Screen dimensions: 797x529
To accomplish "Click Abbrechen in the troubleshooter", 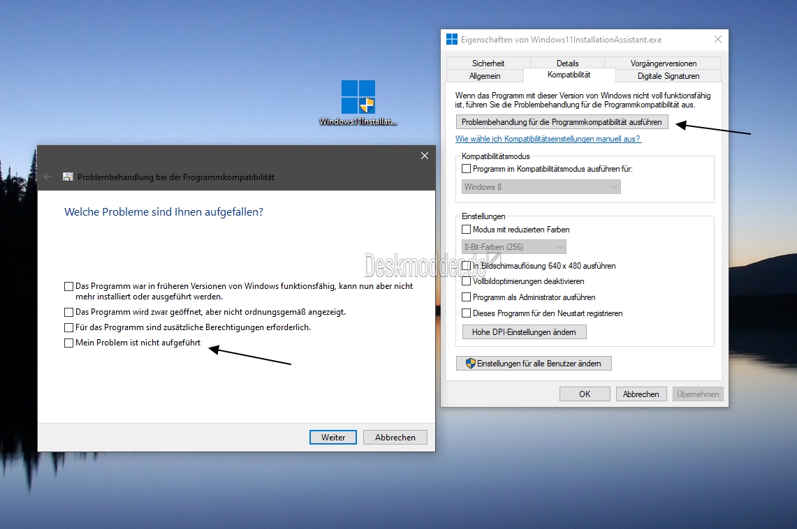I will pos(395,437).
